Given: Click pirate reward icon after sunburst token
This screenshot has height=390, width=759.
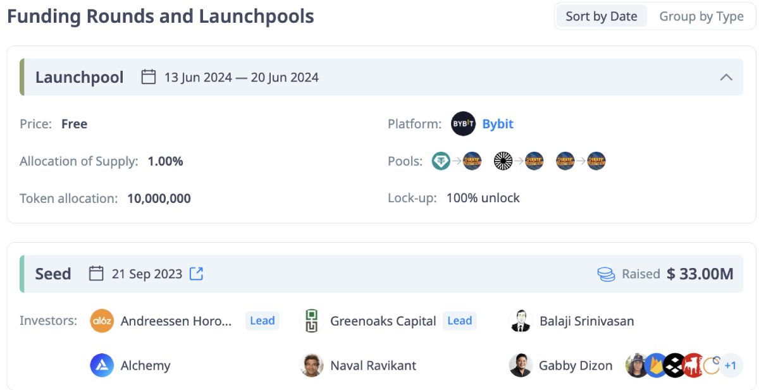Looking at the screenshot, I should tap(534, 161).
